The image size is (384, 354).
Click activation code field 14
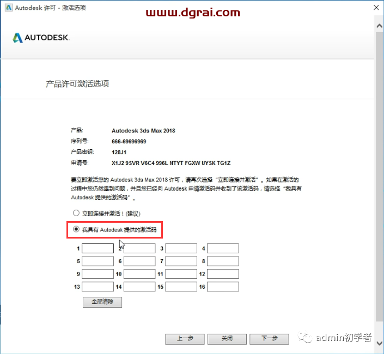click(x=139, y=286)
